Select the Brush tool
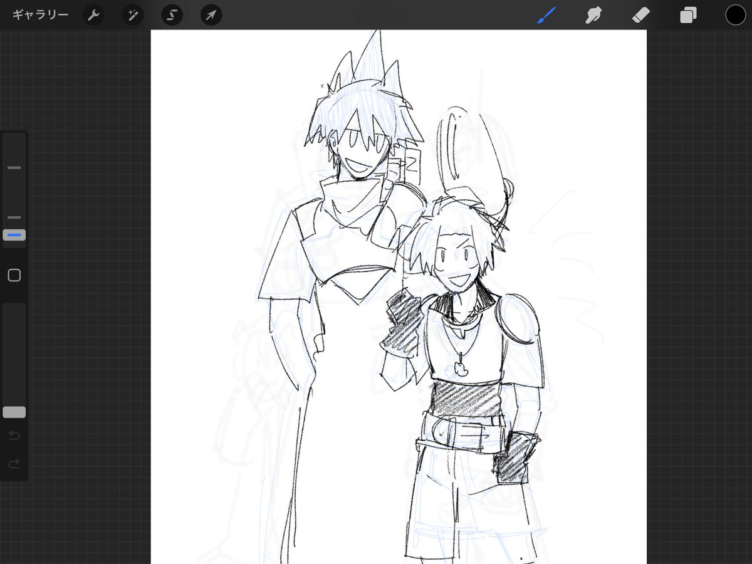The height and width of the screenshot is (564, 752). (x=546, y=15)
